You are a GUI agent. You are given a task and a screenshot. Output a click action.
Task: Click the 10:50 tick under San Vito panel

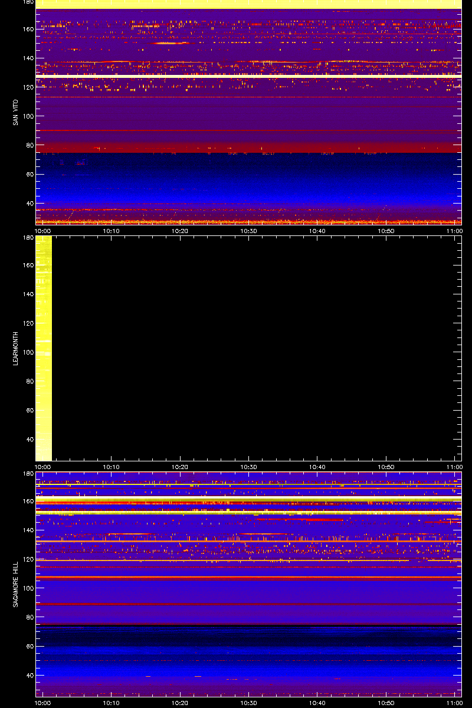pos(386,231)
